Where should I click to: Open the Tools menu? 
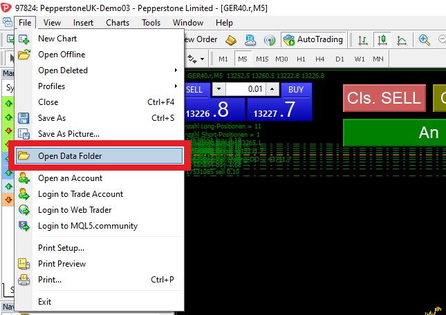(x=151, y=22)
